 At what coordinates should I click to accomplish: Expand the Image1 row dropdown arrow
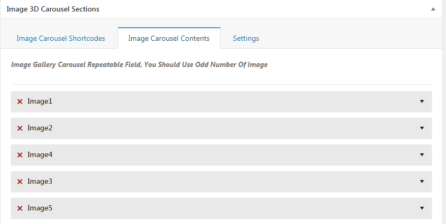[422, 102]
